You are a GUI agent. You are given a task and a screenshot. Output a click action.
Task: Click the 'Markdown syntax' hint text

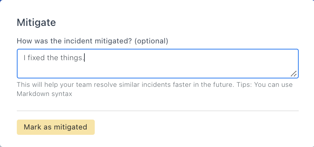(44, 94)
